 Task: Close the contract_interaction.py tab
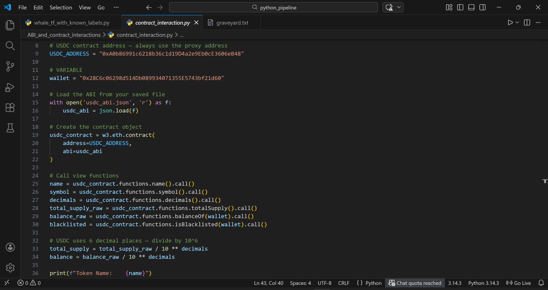coord(196,23)
